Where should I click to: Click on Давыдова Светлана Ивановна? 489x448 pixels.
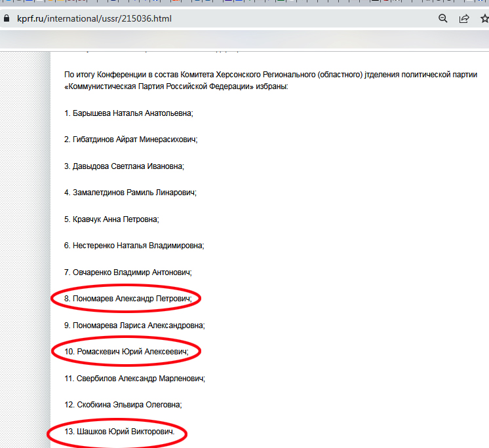pos(124,166)
